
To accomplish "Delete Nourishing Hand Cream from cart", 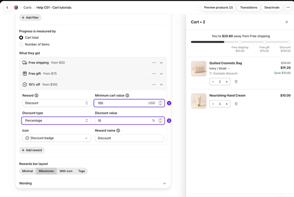I will pyautogui.click(x=236, y=104).
